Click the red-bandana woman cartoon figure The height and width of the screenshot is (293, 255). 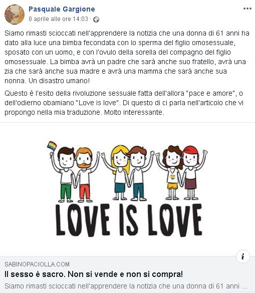[x=193, y=173]
